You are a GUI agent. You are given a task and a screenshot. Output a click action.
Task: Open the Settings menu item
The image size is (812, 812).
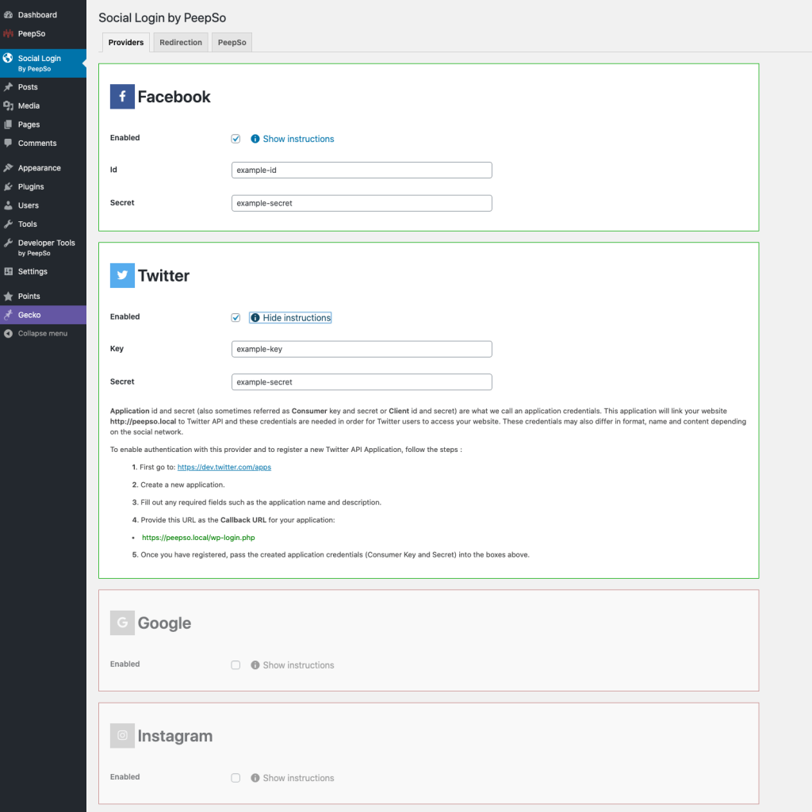pyautogui.click(x=43, y=271)
